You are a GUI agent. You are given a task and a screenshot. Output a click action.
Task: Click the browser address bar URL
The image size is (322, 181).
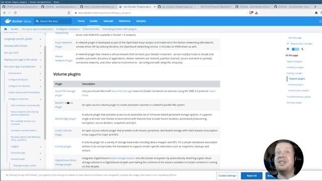tap(105, 13)
